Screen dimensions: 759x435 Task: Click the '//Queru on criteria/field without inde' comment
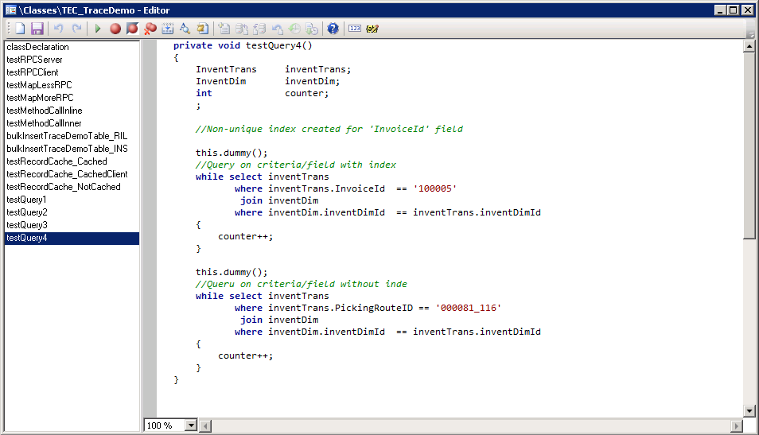pyautogui.click(x=301, y=284)
